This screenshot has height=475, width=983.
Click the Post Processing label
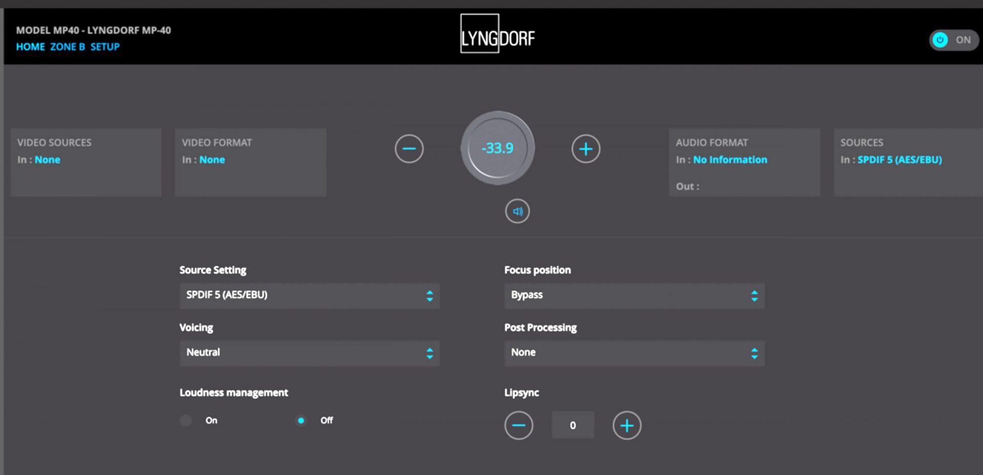(541, 328)
